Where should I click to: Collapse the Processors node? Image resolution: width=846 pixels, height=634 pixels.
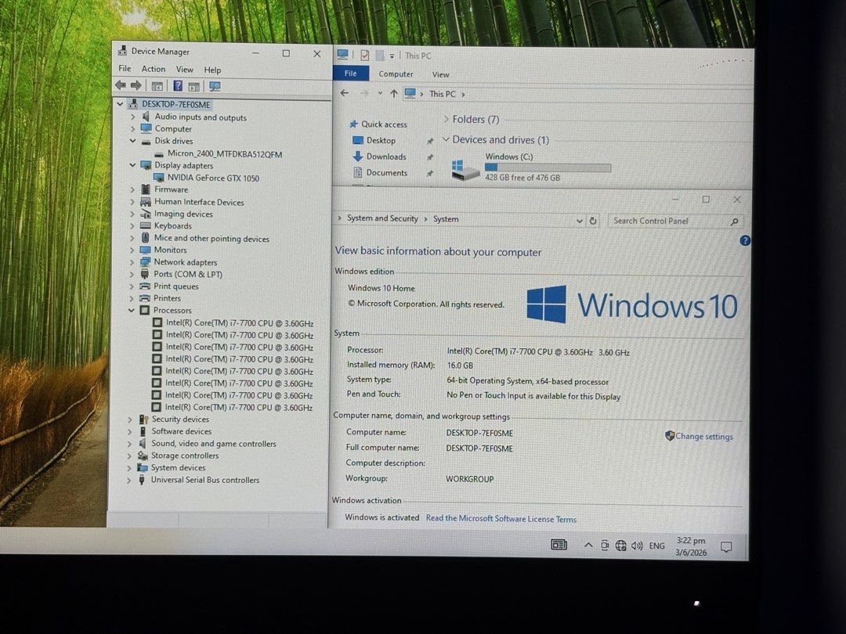pos(131,310)
